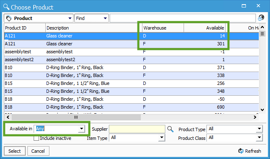Image resolution: width=270 pixels, height=159 pixels.
Task: Click the product tag icon in the Product dropdown
Action: point(9,18)
